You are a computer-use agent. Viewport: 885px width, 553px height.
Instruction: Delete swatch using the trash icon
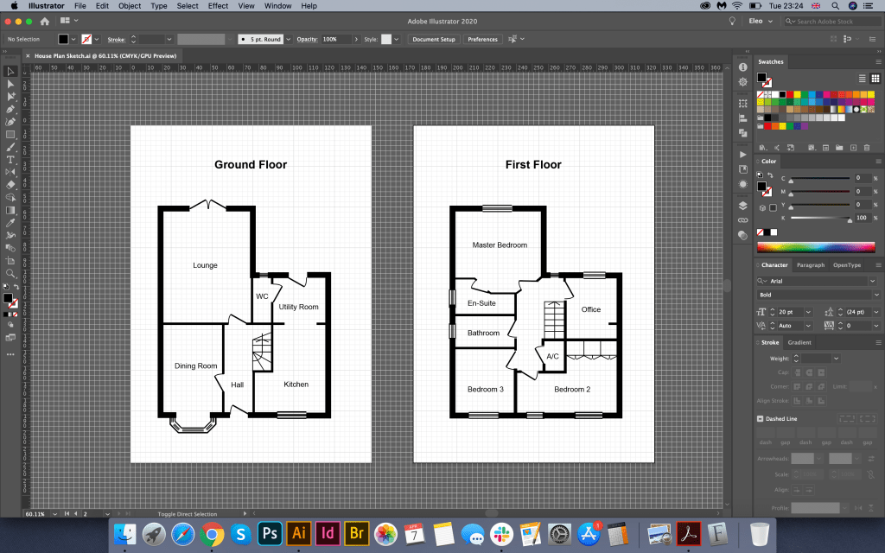point(867,148)
